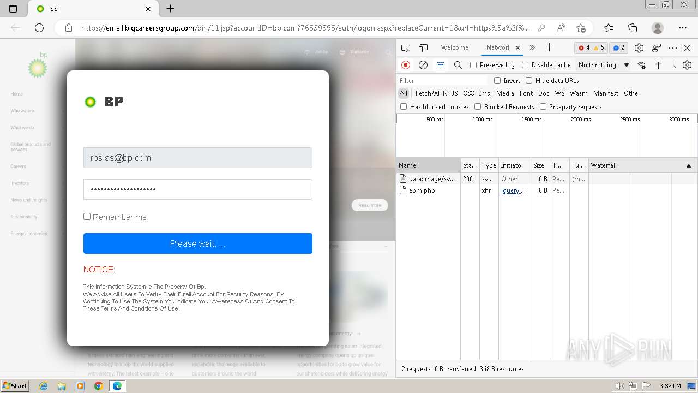Screen dimensions: 698x393
Task: Show errors and warnings count badge
Action: pyautogui.click(x=591, y=48)
